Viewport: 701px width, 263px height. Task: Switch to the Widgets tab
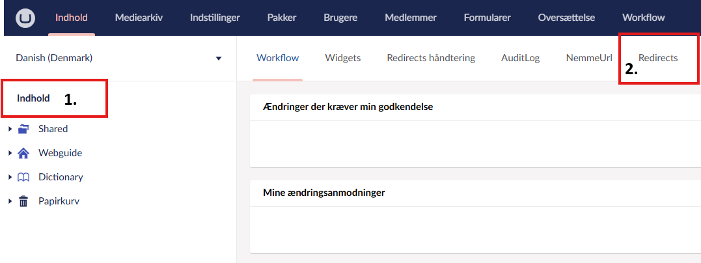342,58
